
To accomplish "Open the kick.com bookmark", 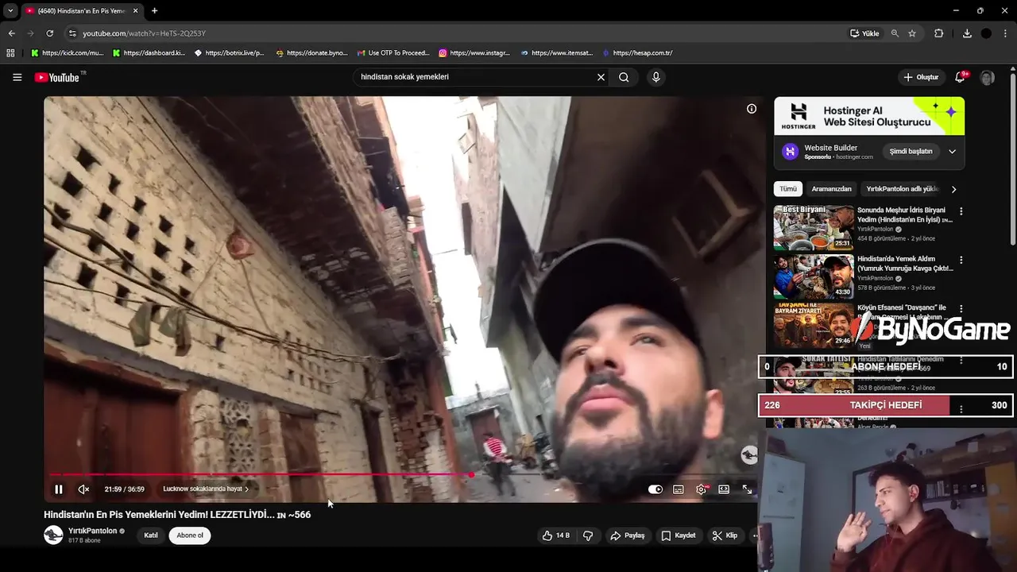I will tap(67, 53).
